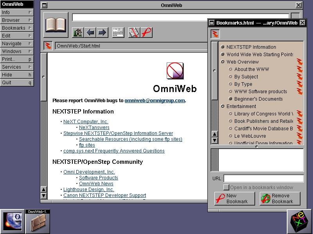313x234 pixels.
Task: Click lightning icon on Library of Congress row
Action: [299, 113]
